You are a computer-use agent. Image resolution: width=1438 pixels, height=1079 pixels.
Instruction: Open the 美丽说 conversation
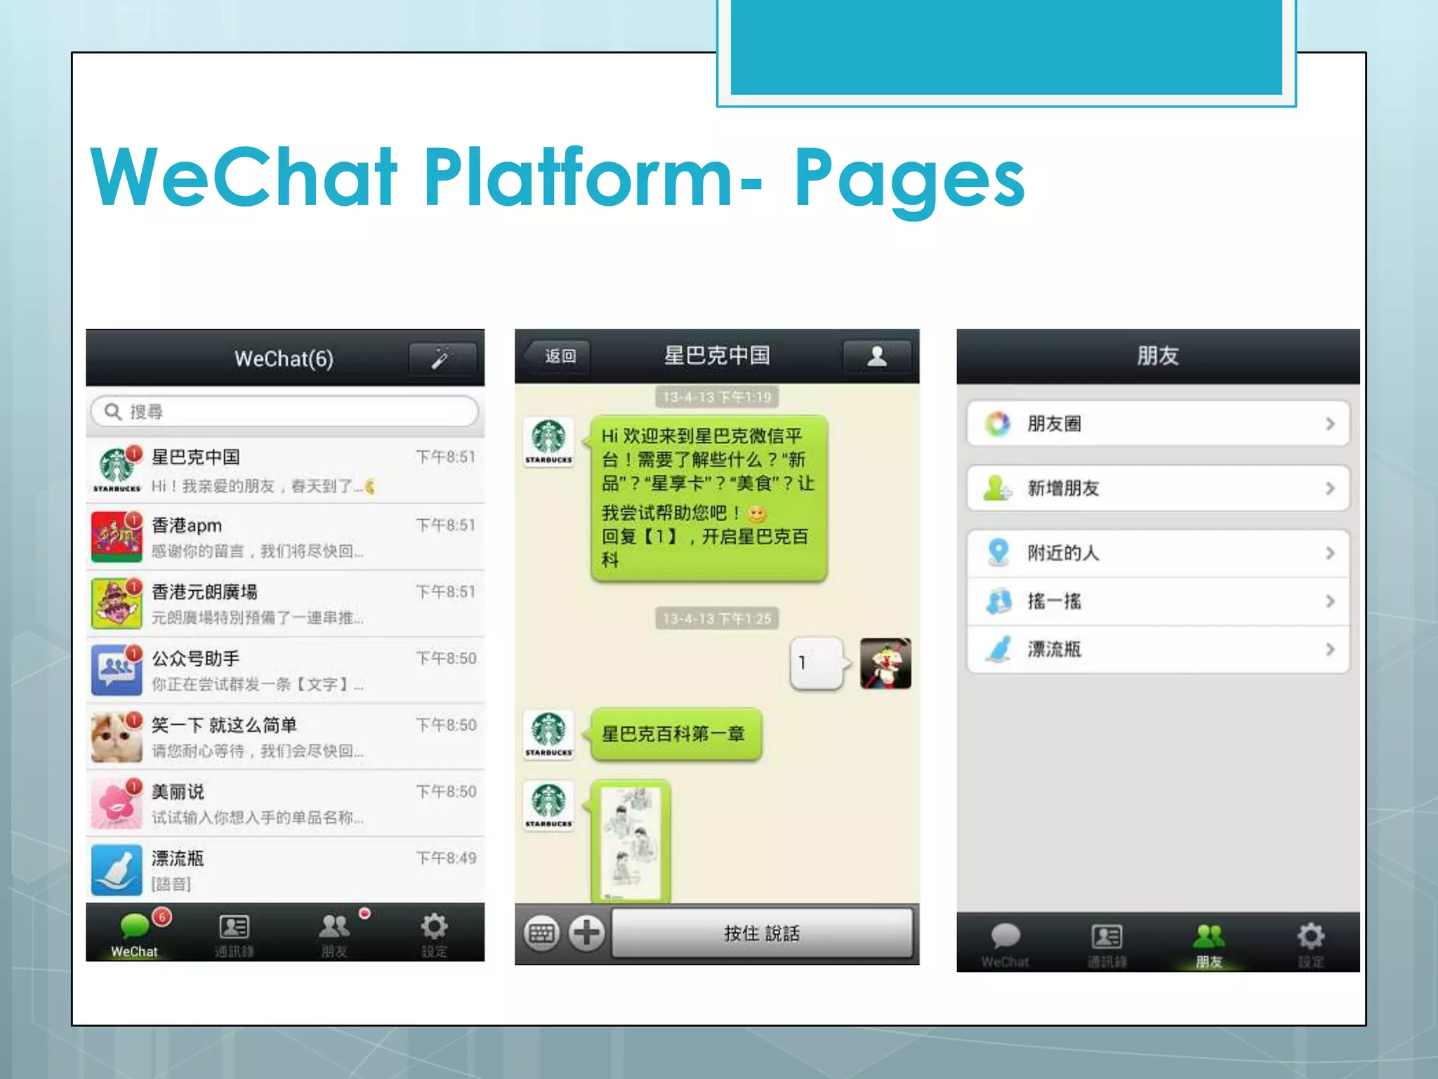285,804
